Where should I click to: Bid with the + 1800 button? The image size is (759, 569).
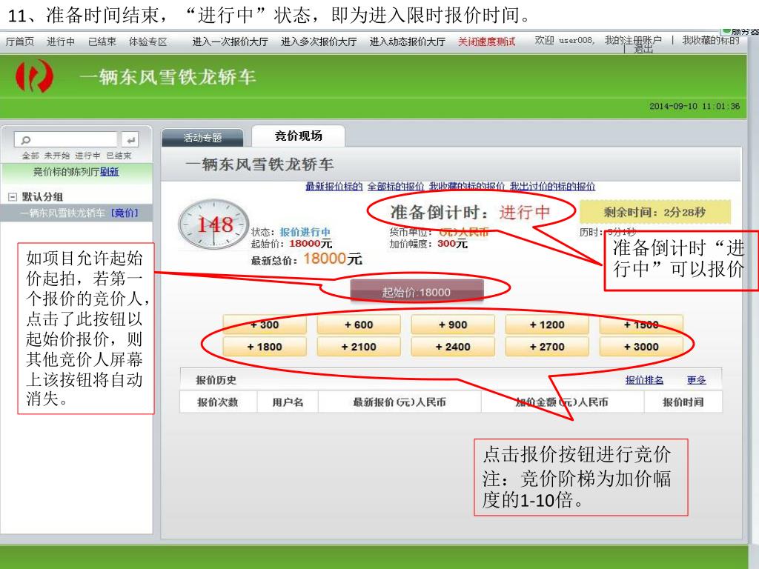click(x=265, y=347)
